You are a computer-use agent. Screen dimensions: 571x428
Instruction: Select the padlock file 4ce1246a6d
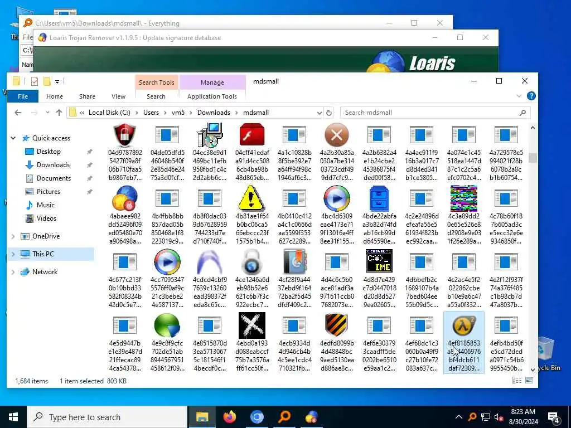pos(252,279)
